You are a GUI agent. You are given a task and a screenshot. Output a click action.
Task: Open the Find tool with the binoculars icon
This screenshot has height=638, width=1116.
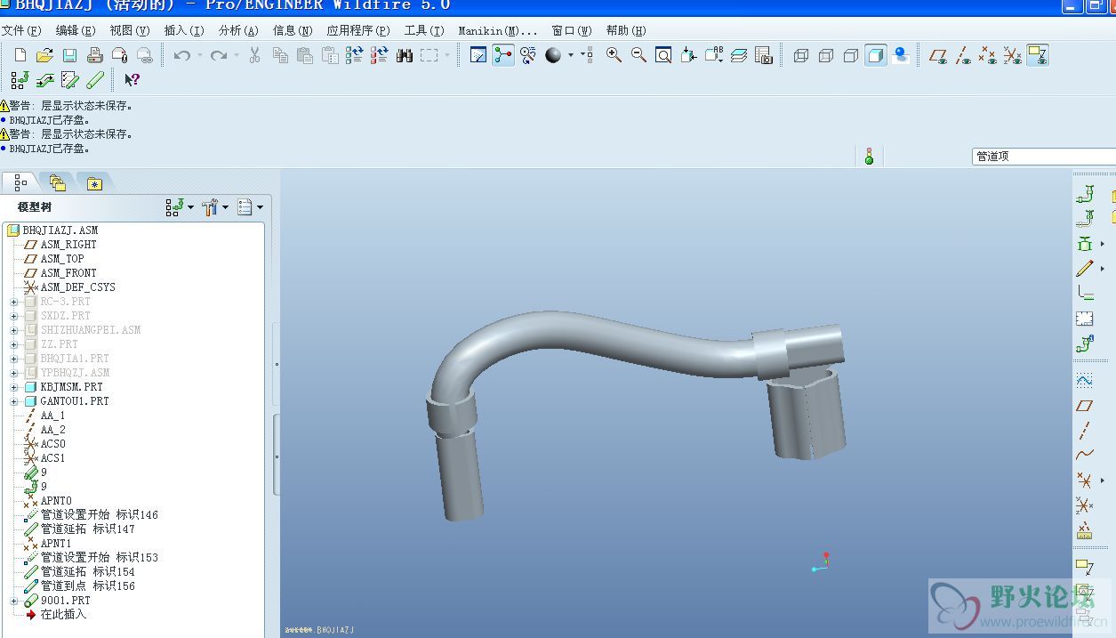pos(404,55)
